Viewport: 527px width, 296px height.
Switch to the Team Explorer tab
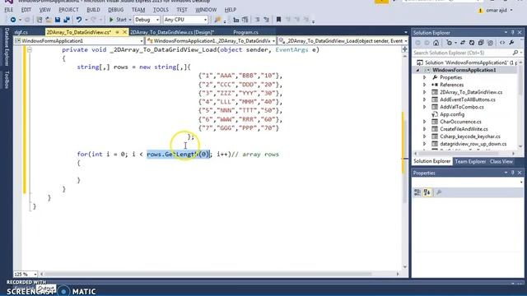point(470,161)
